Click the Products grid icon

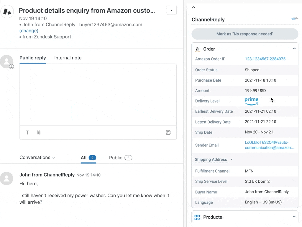pyautogui.click(x=197, y=217)
